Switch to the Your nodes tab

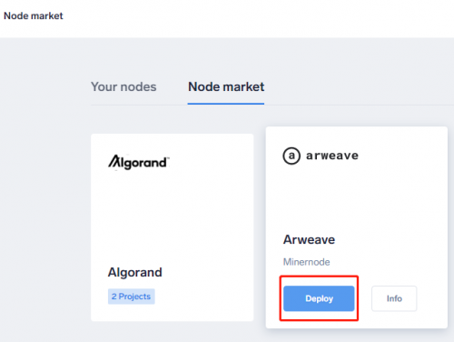click(x=123, y=87)
